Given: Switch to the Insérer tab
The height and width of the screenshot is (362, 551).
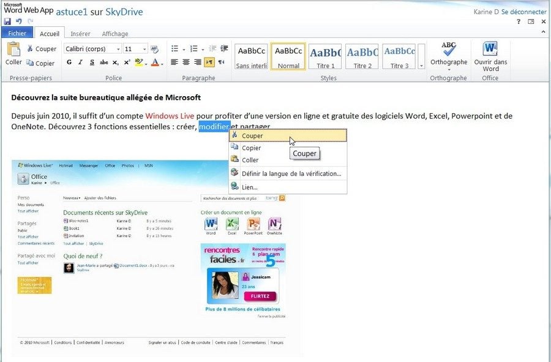Looking at the screenshot, I should [80, 34].
